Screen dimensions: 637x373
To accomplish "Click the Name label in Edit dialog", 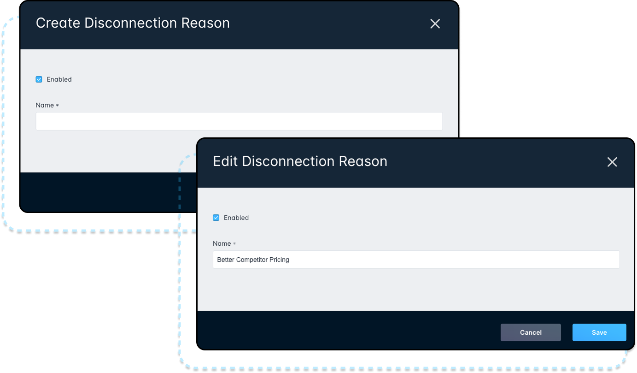I will (222, 243).
